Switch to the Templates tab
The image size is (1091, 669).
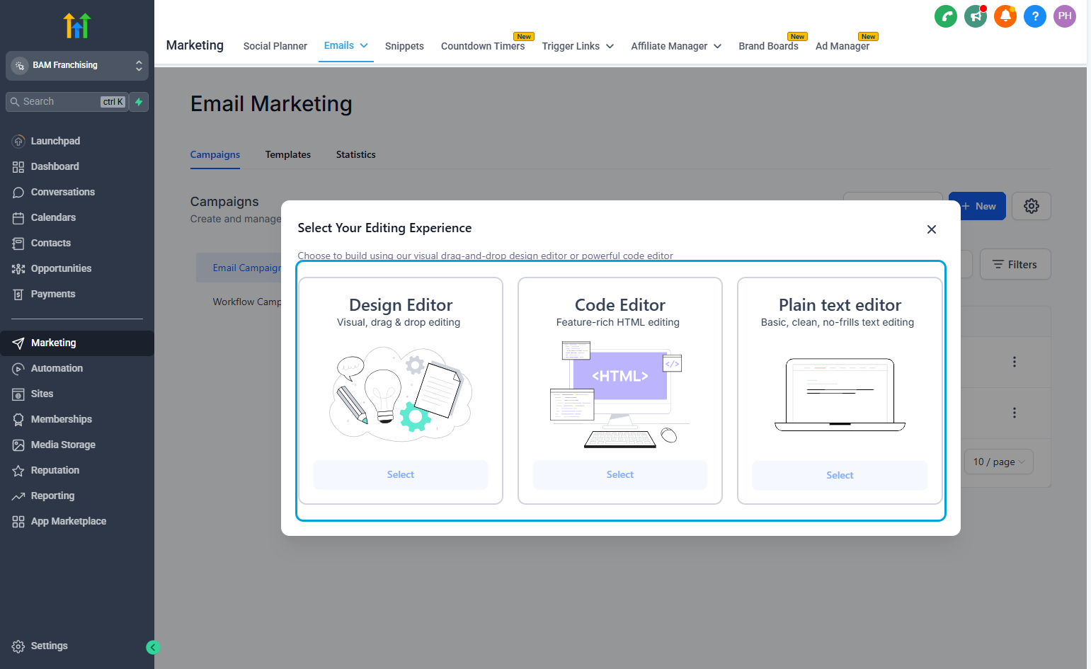(x=288, y=154)
